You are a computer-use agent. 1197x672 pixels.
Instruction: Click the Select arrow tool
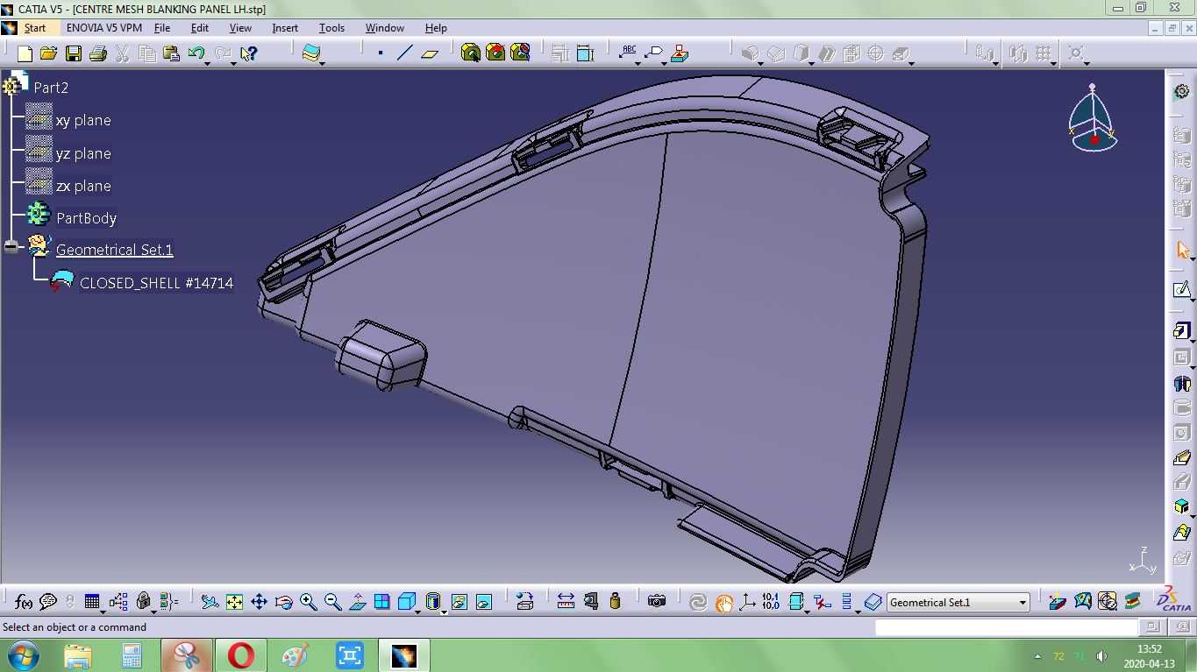tap(1181, 251)
